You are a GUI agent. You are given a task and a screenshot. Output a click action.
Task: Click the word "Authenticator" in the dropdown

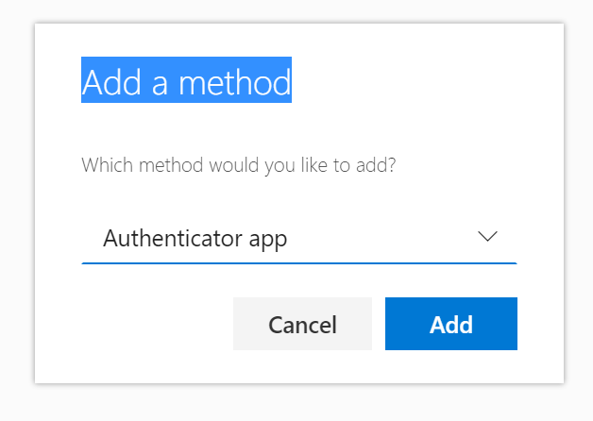[x=173, y=238]
